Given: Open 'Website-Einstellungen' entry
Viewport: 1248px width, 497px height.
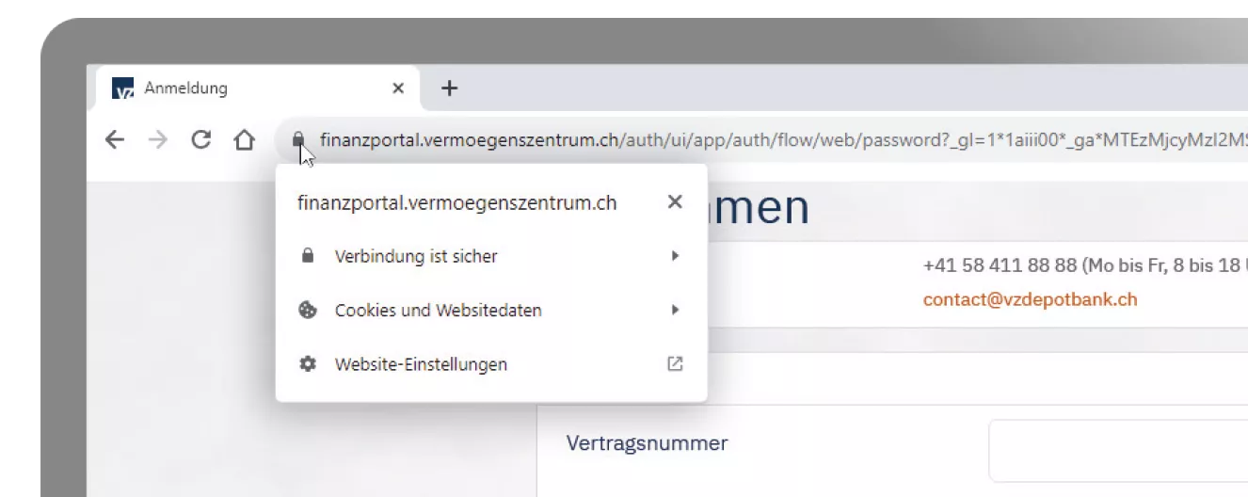Looking at the screenshot, I should pyautogui.click(x=421, y=364).
